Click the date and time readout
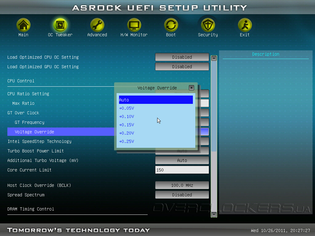 (x=281, y=230)
